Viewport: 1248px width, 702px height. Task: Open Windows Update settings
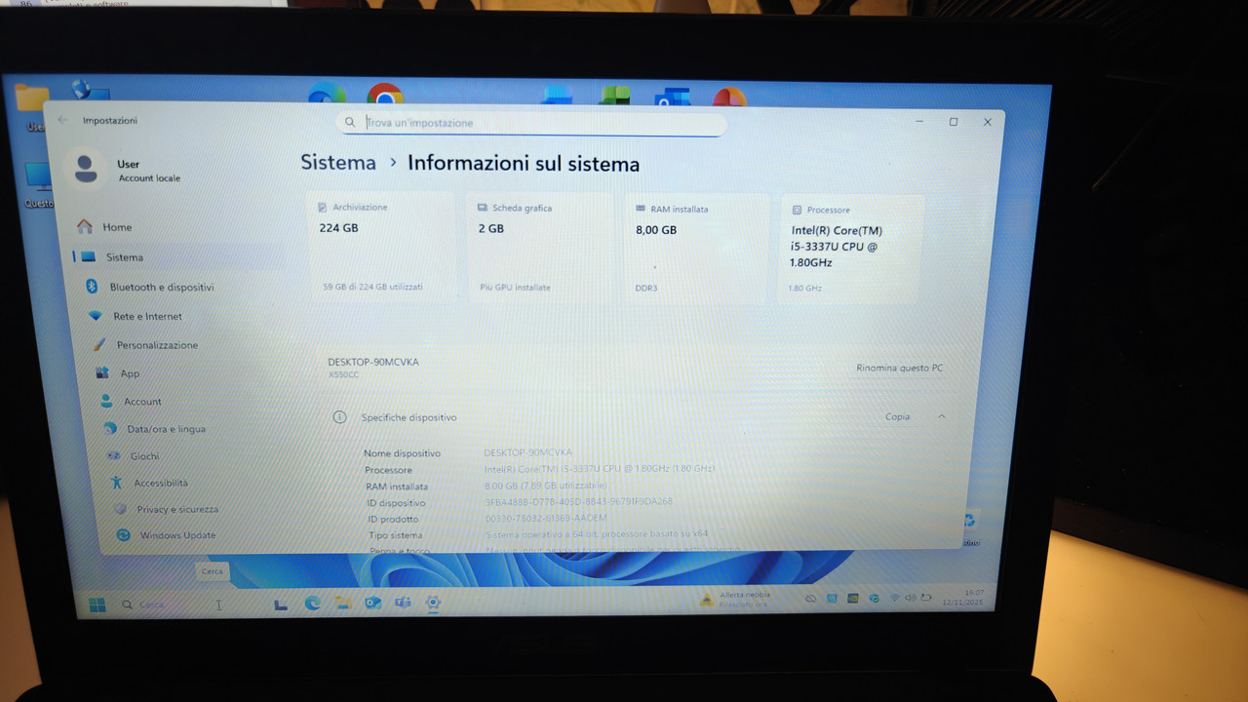(x=177, y=535)
